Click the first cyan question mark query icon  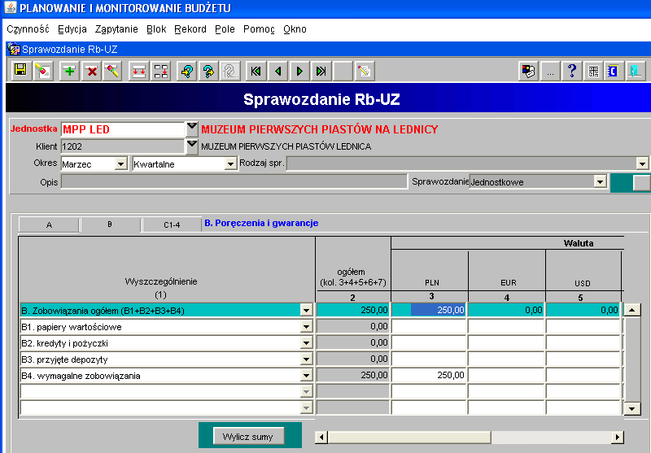pos(187,71)
